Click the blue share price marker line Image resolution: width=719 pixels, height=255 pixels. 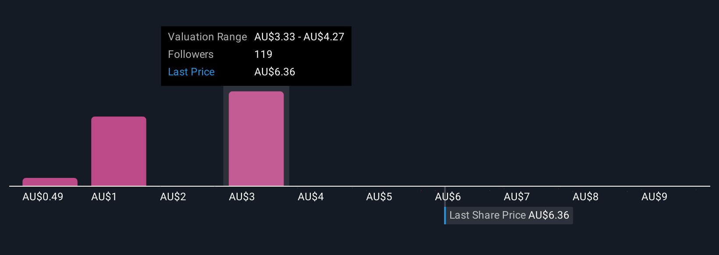tap(445, 215)
